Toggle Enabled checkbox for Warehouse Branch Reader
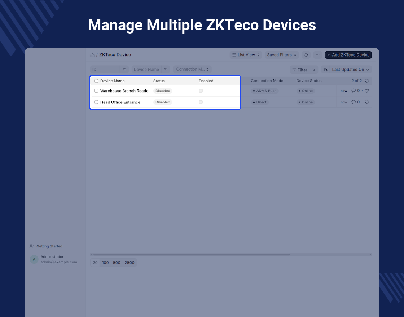This screenshot has width=404, height=317. [201, 91]
